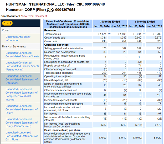
Task: Select Consolidated Statements of Operations item
Action: point(22,79)
